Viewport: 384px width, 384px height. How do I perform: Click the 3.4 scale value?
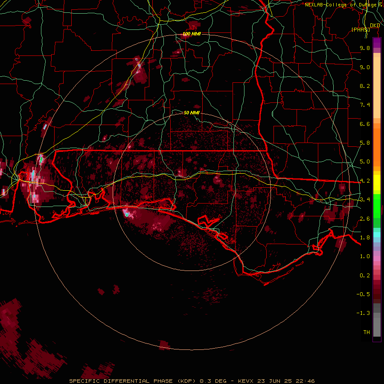[x=365, y=200]
